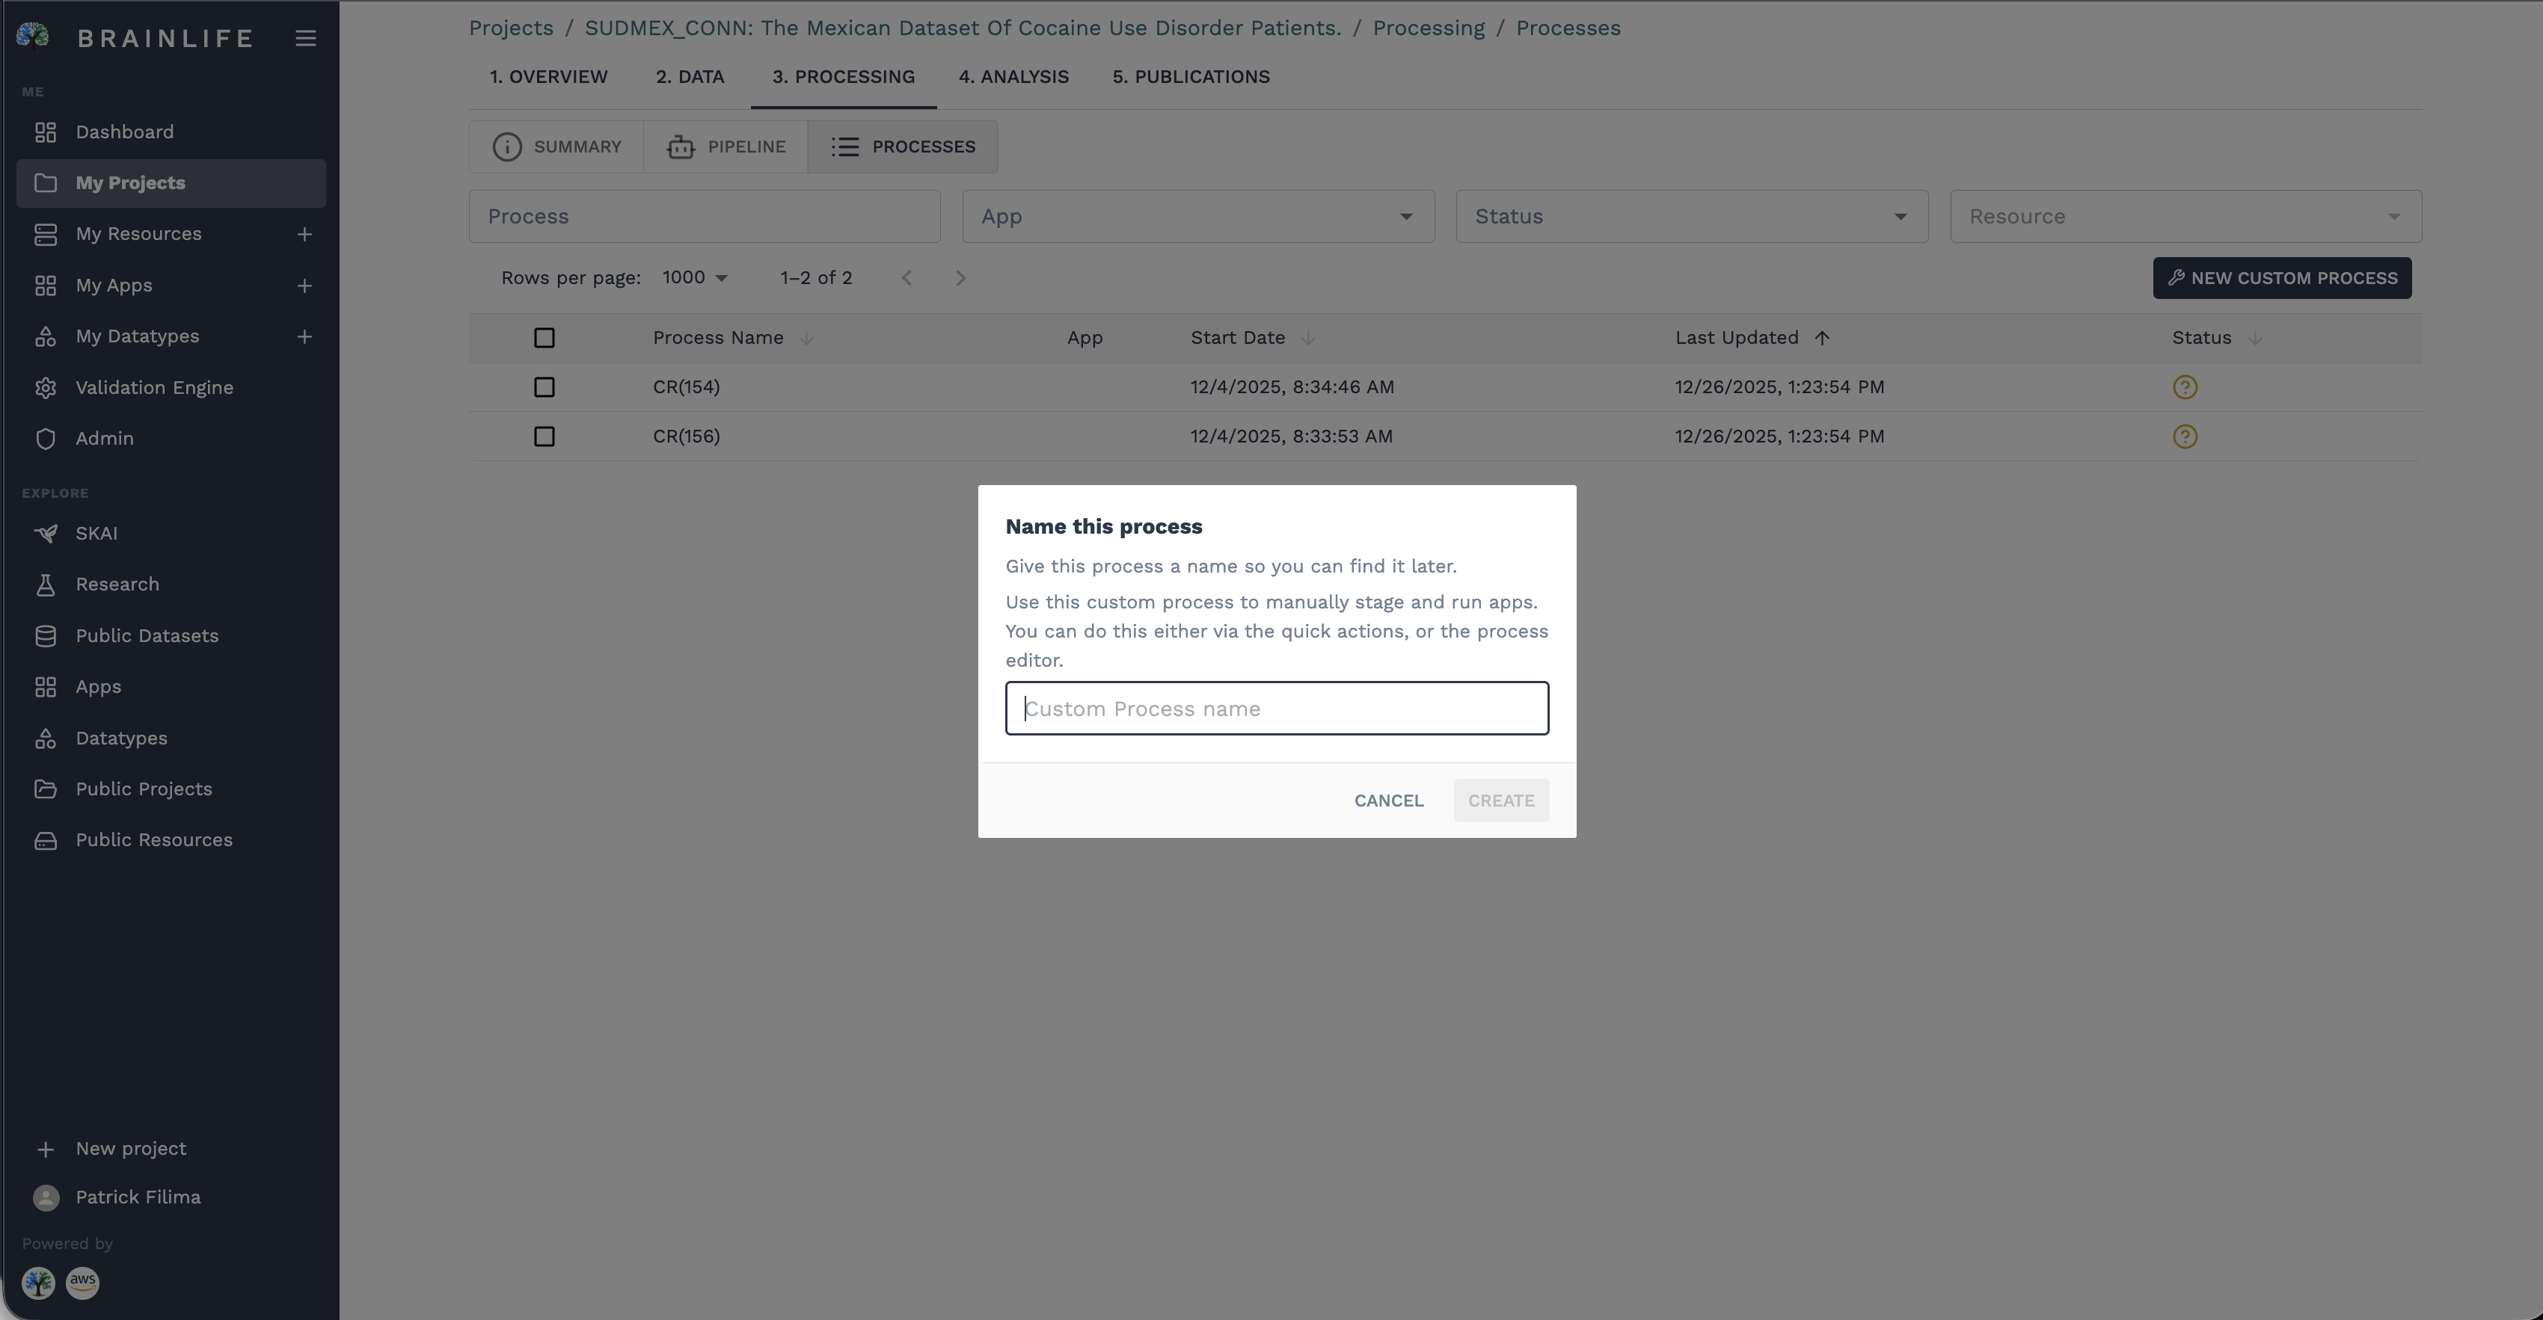Click New Custom Process button
This screenshot has width=2543, height=1320.
(x=2283, y=278)
